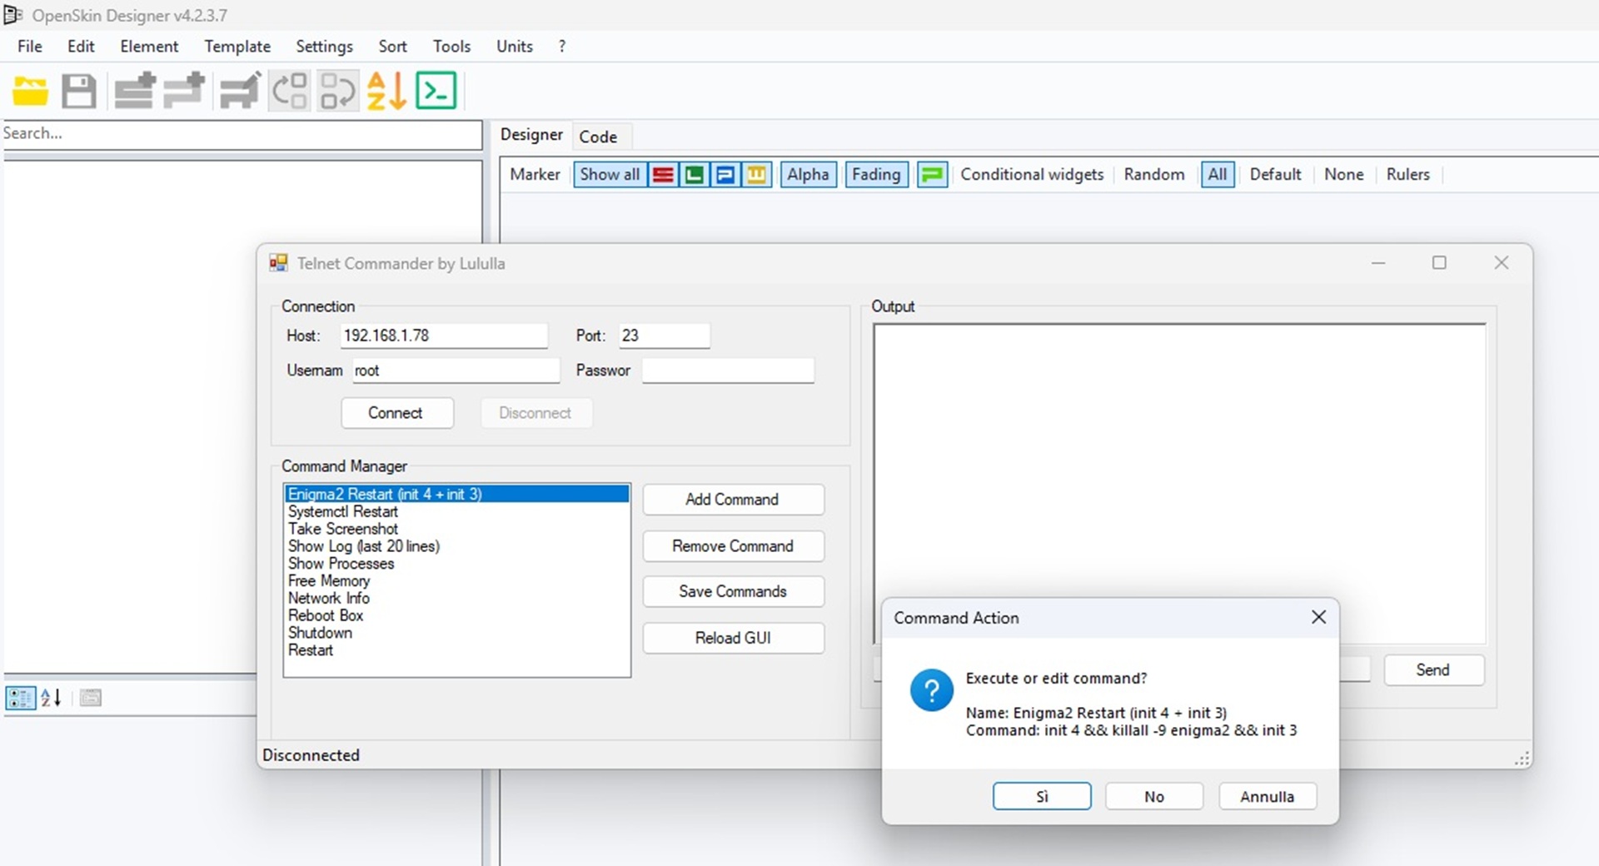This screenshot has width=1599, height=866.
Task: Select the All conditional widgets option
Action: pyautogui.click(x=1217, y=175)
